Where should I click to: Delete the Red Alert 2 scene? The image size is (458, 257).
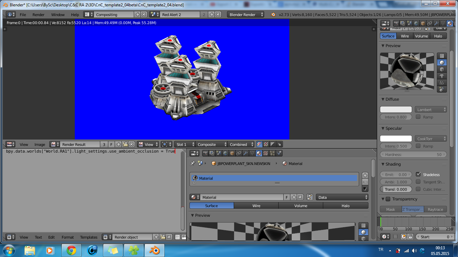218,15
